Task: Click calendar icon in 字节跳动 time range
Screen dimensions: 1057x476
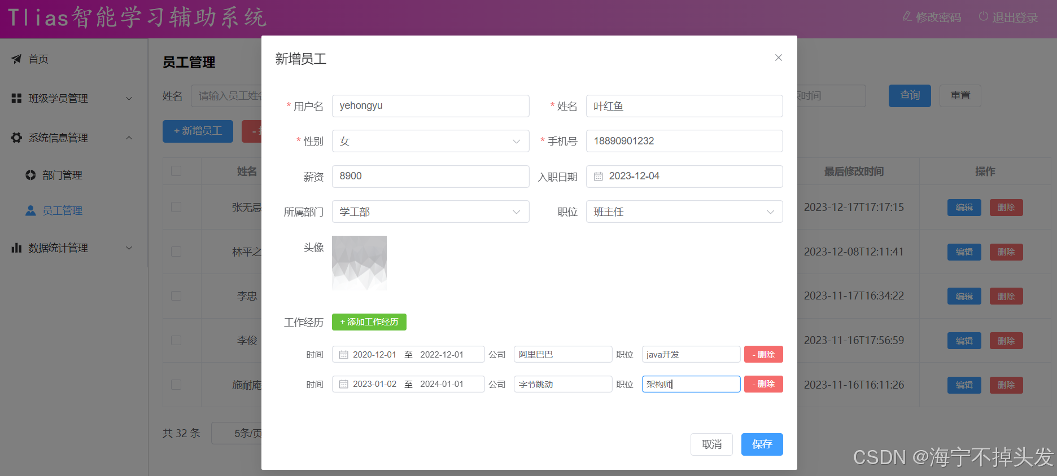Action: (343, 384)
